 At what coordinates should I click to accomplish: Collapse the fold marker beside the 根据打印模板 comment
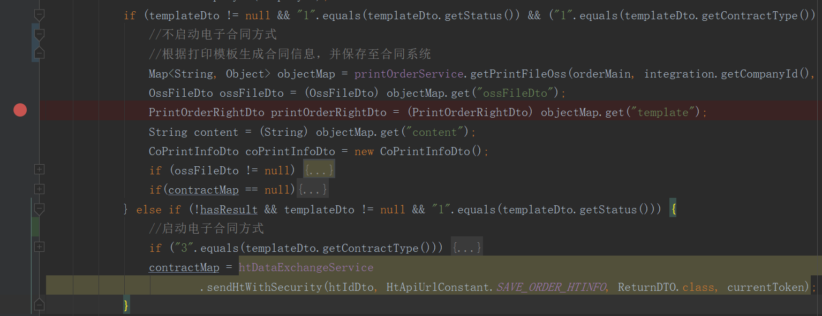click(x=39, y=53)
